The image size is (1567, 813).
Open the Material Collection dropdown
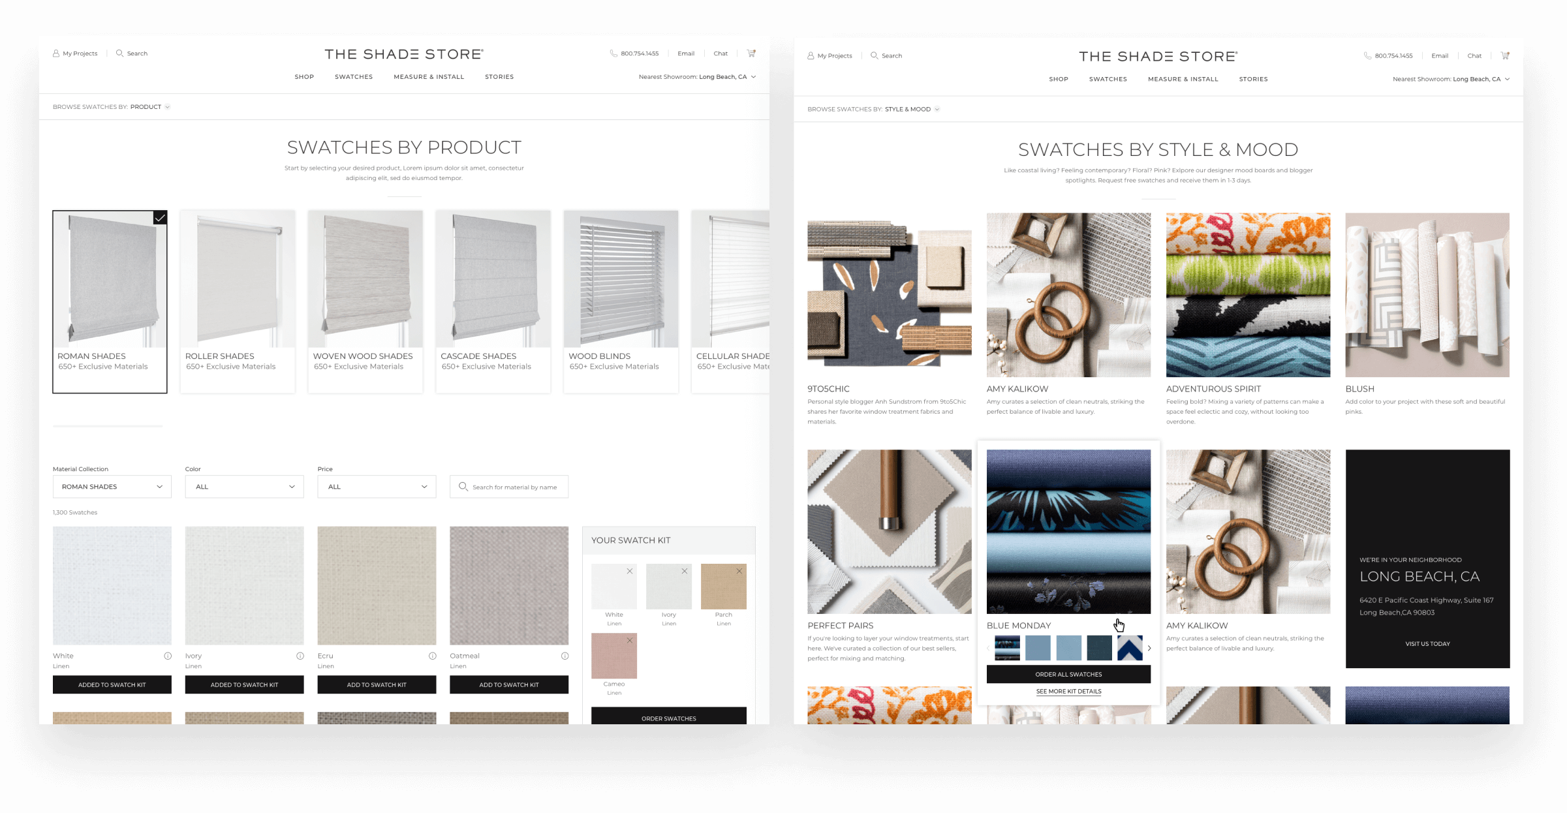pyautogui.click(x=112, y=487)
